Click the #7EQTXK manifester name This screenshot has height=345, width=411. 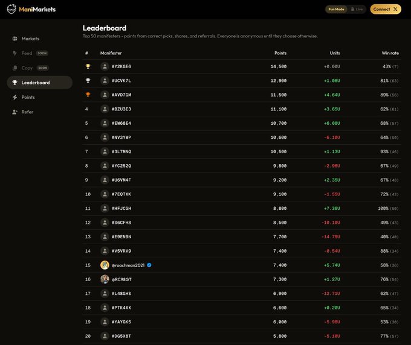(x=121, y=194)
